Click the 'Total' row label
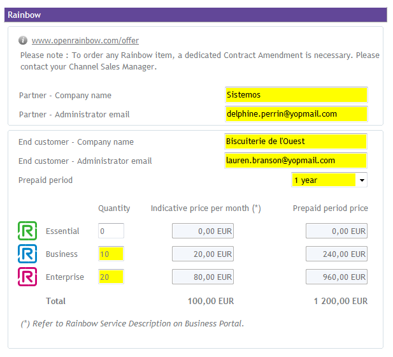393x357 pixels. click(x=55, y=301)
